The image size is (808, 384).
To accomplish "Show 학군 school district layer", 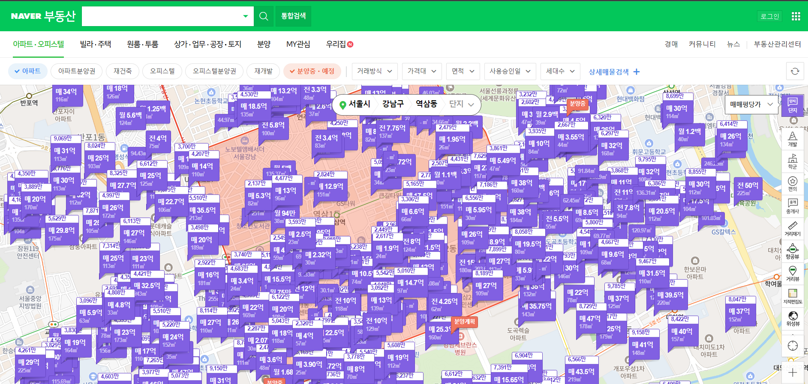I will tap(793, 161).
